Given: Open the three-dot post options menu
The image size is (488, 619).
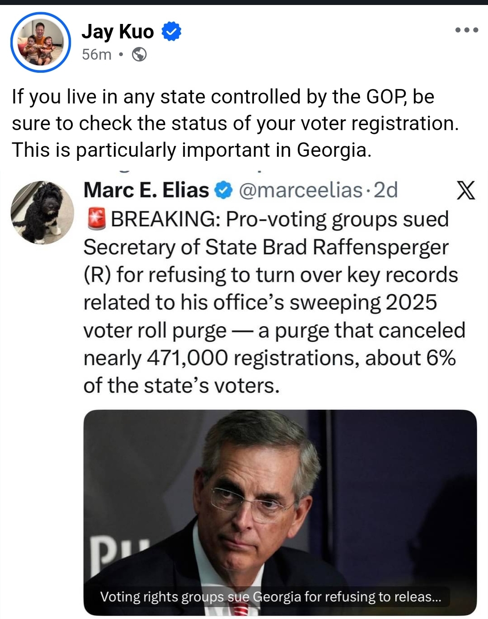Looking at the screenshot, I should 467,30.
